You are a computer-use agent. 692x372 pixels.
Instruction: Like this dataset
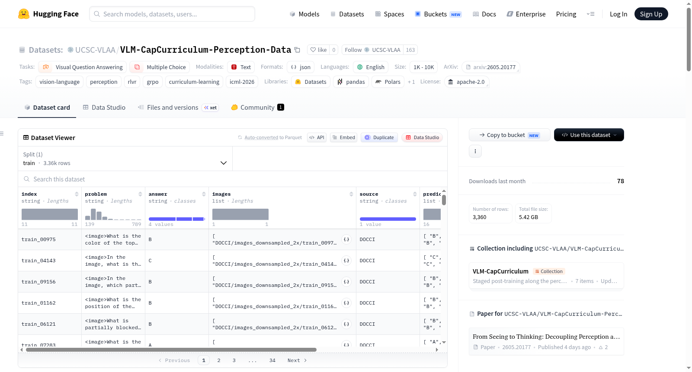tap(318, 50)
